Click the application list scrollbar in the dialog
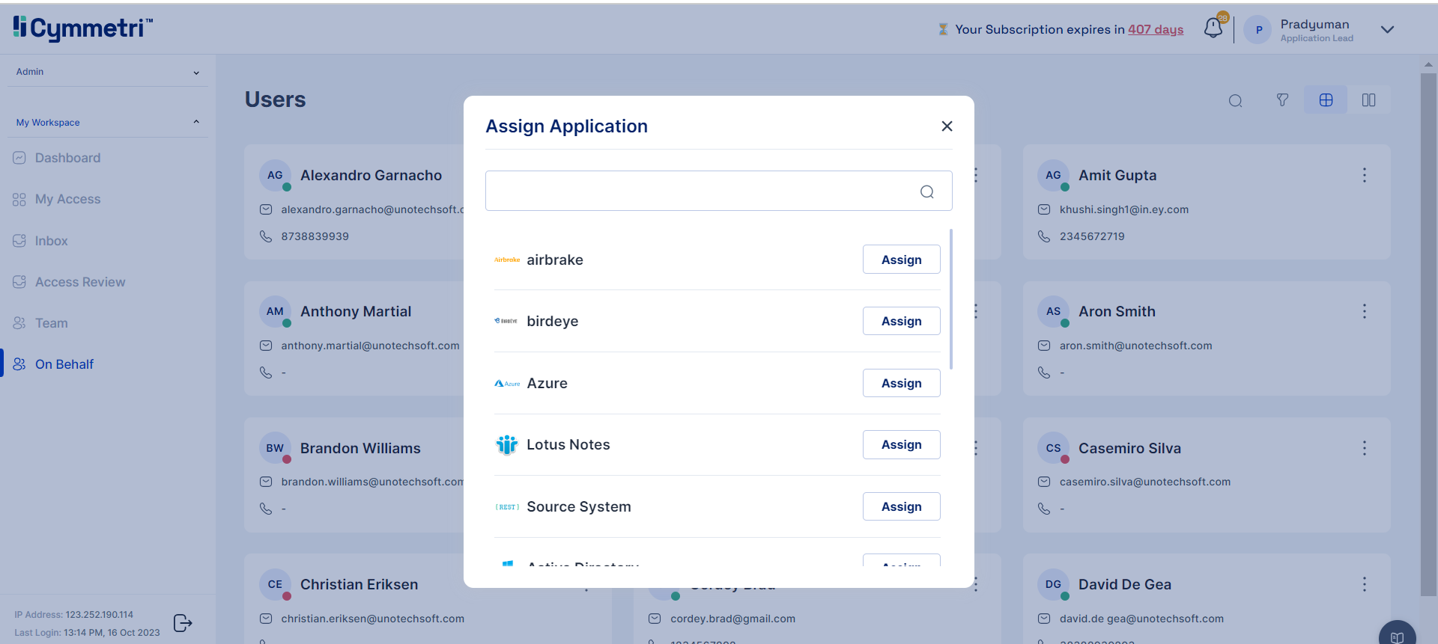Viewport: 1438px width, 644px height. coord(951,299)
